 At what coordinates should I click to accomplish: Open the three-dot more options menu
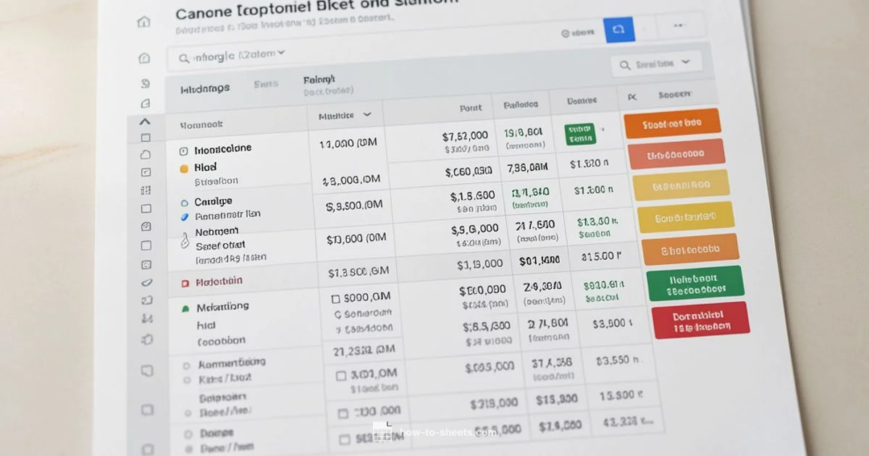point(678,25)
